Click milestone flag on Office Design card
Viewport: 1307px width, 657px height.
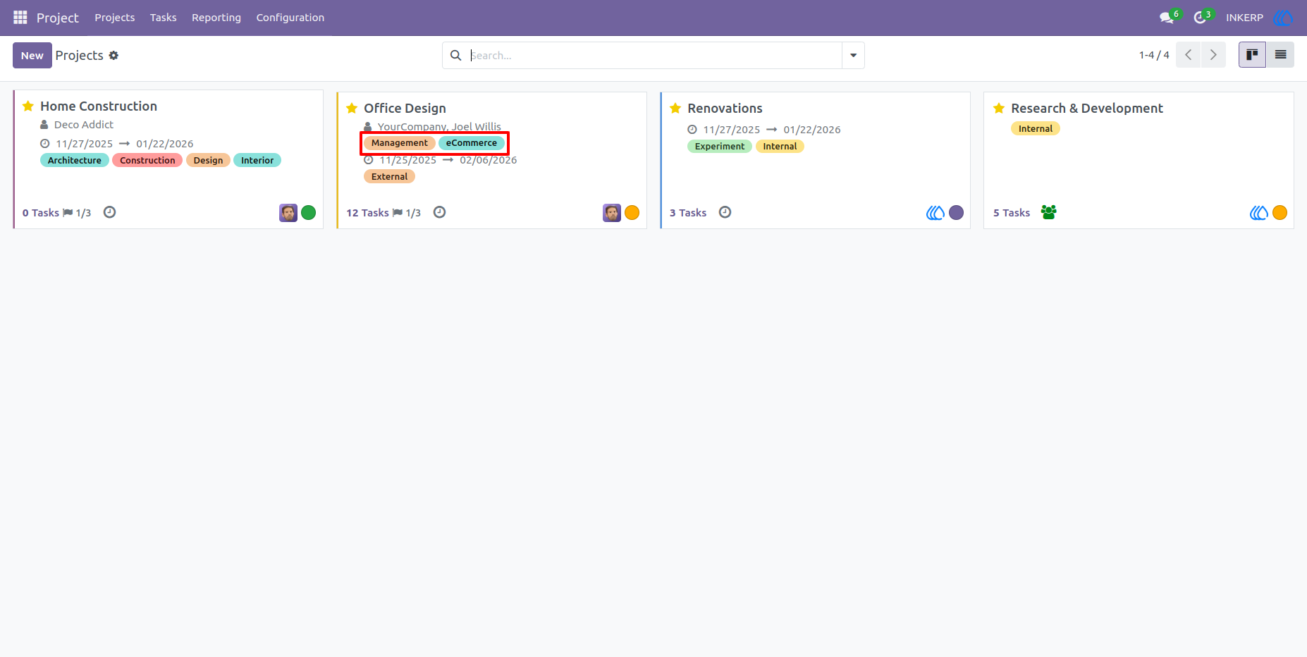398,213
